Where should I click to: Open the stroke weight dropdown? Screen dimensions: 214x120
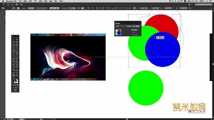click(35, 8)
